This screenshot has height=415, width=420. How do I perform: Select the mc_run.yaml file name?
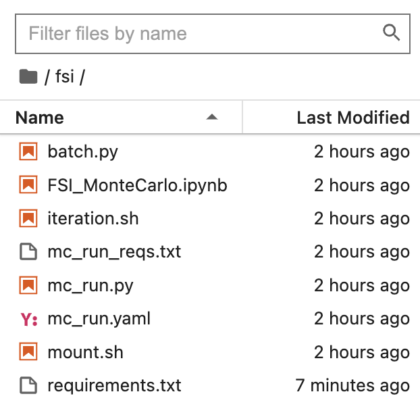[x=99, y=319]
